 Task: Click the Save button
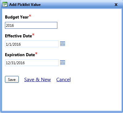pos(12,79)
